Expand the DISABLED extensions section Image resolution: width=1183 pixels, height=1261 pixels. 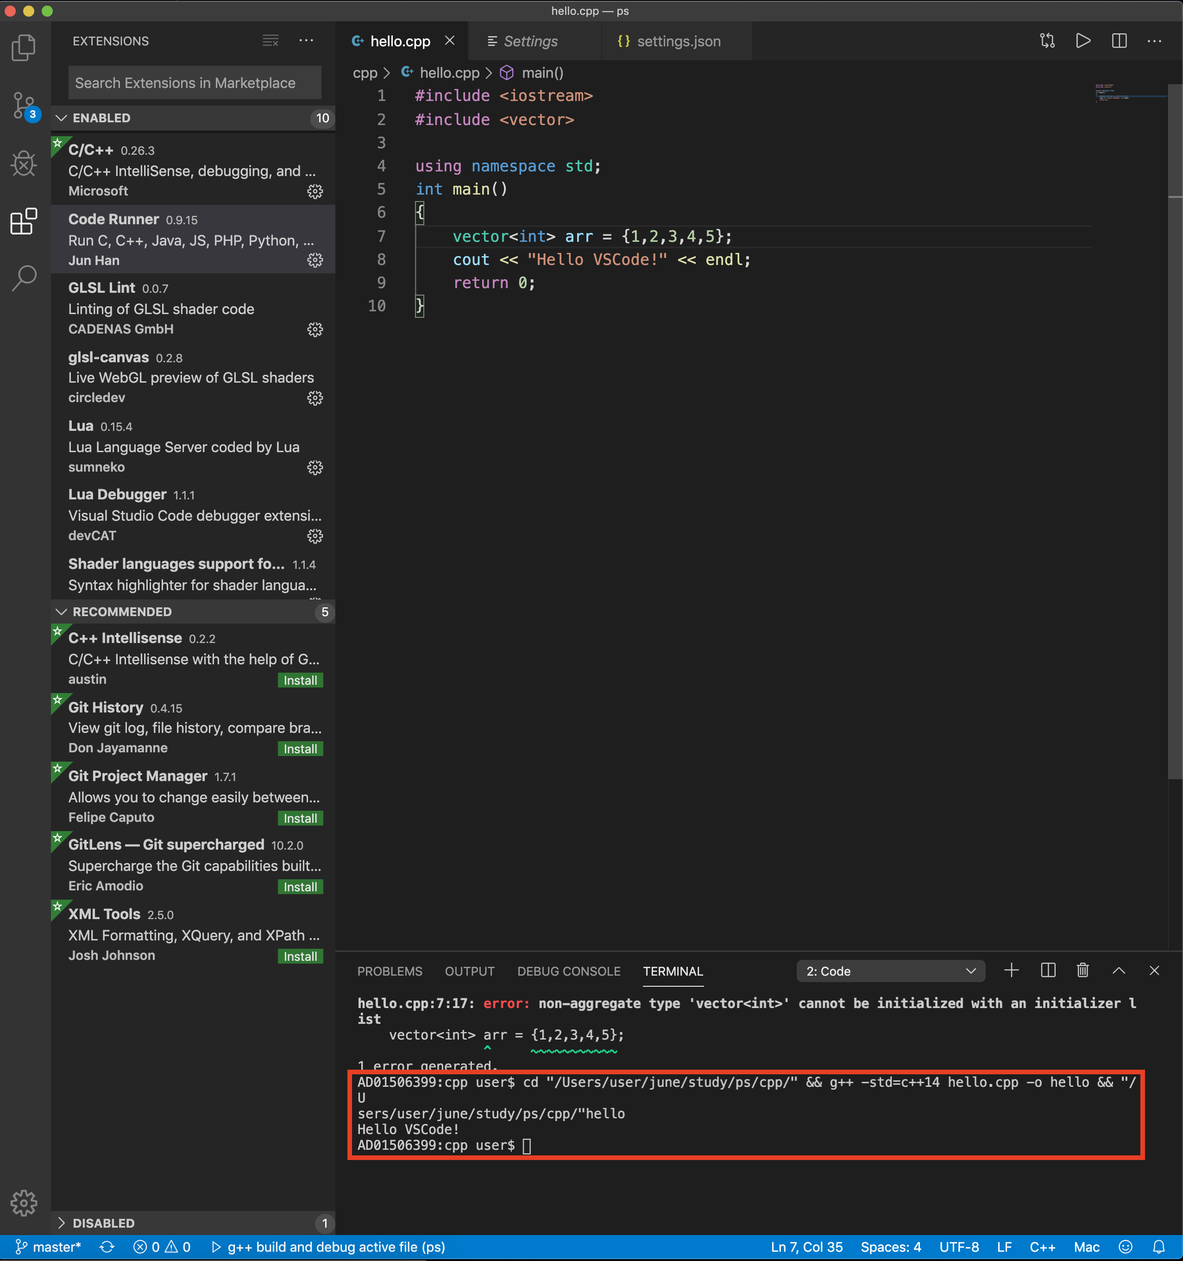62,1223
